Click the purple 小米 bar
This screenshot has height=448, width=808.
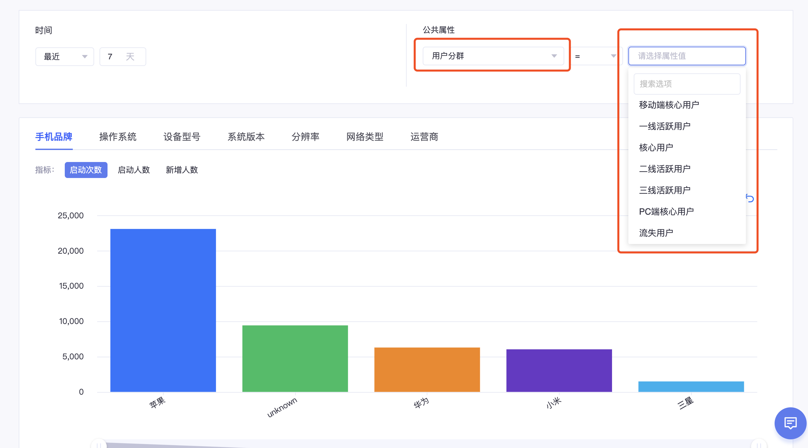tap(559, 370)
